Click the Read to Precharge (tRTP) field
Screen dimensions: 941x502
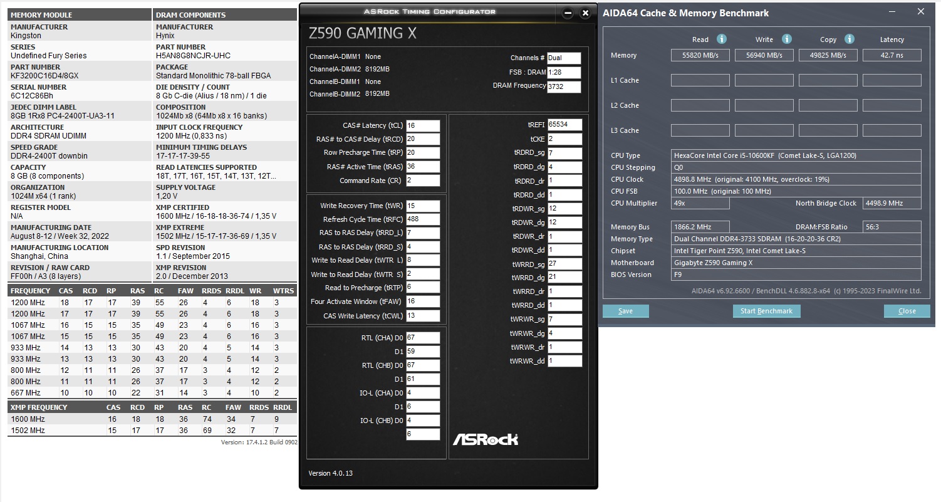click(x=423, y=288)
